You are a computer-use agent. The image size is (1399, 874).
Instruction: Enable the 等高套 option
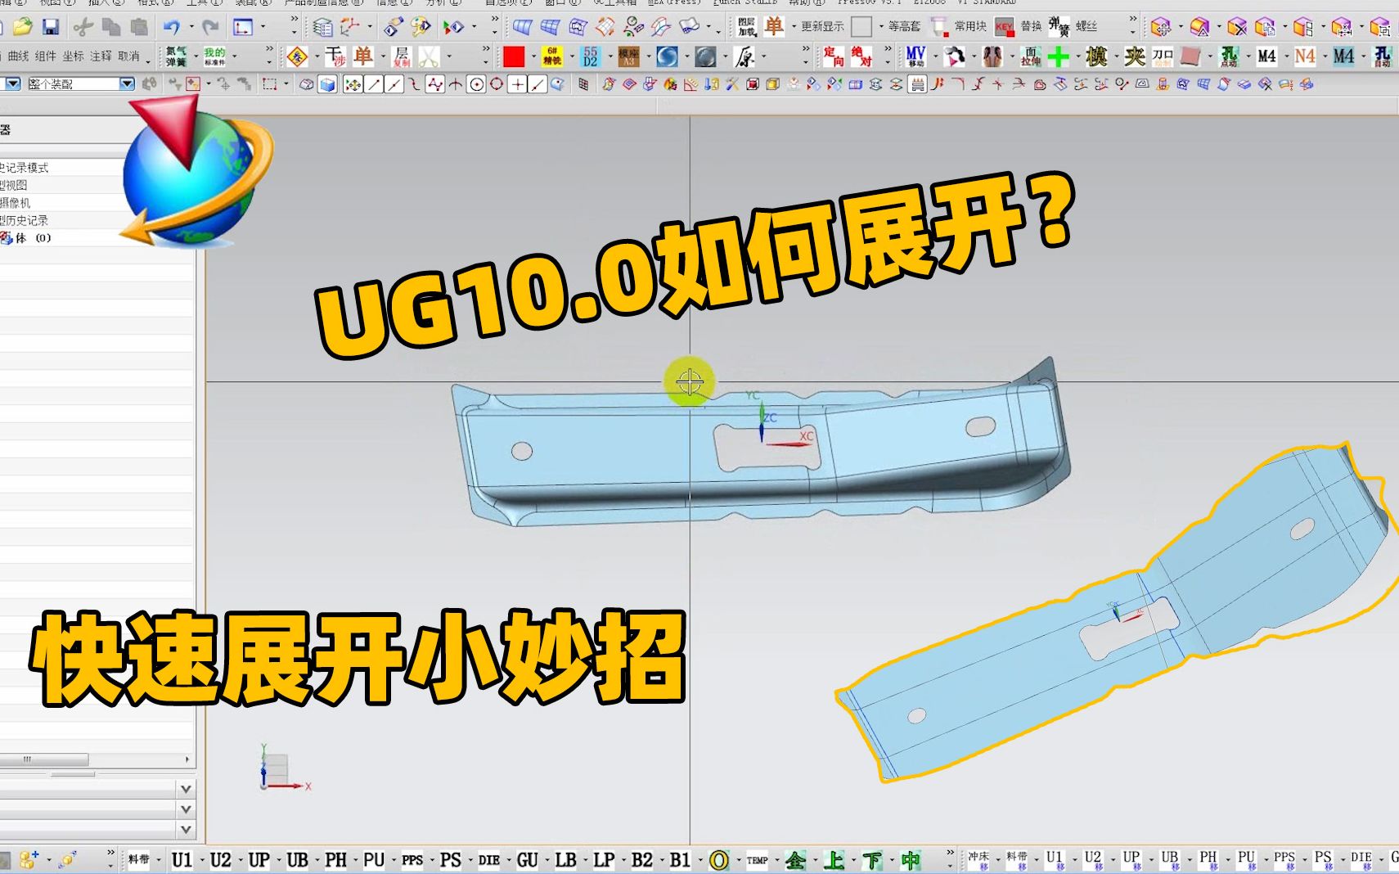pos(905,25)
